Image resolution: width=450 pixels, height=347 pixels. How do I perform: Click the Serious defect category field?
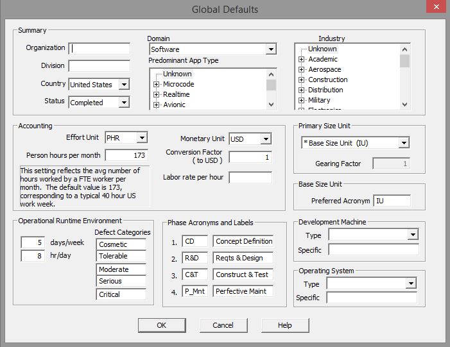(x=121, y=281)
